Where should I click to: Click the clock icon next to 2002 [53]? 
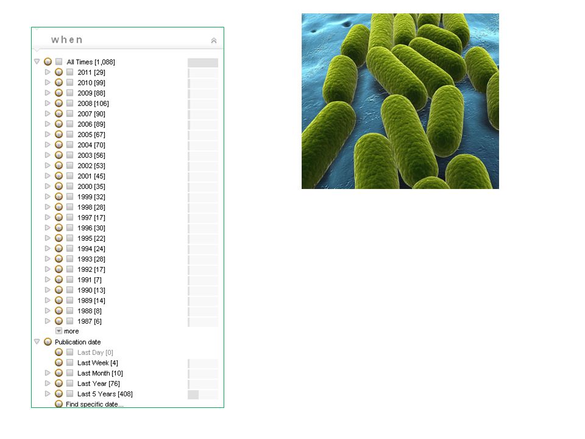point(58,165)
